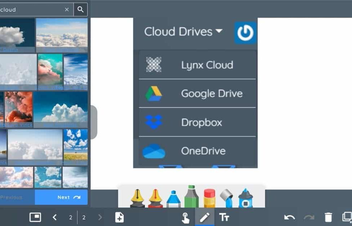Go to the Previous results page

17,197
